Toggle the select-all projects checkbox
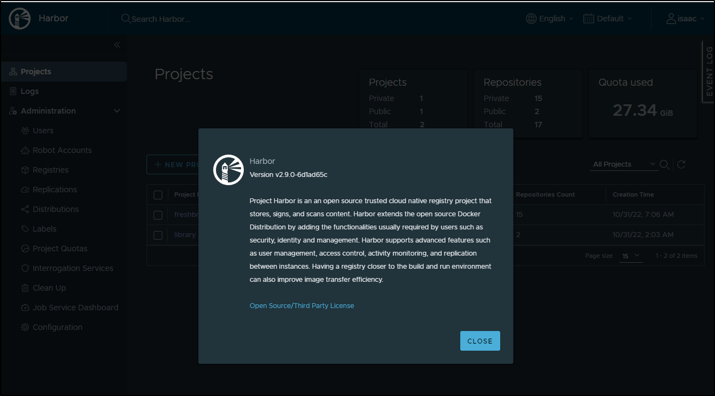The width and height of the screenshot is (715, 396). (158, 195)
